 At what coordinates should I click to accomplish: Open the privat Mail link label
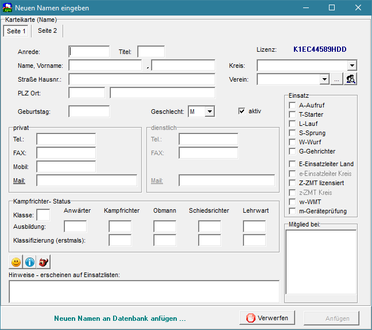coord(19,181)
